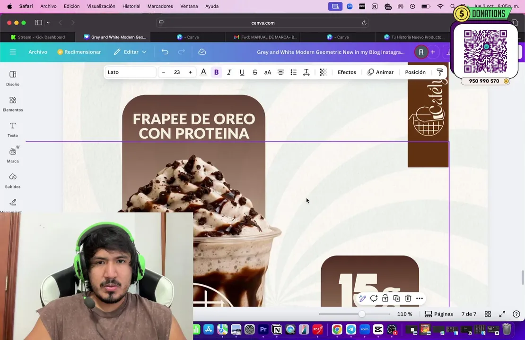525x340 pixels.
Task: Open more options three-dot menu
Action: pyautogui.click(x=419, y=298)
